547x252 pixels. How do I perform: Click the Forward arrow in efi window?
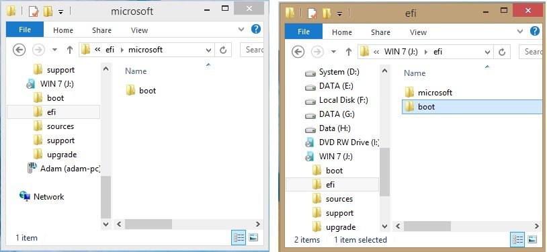pos(317,52)
